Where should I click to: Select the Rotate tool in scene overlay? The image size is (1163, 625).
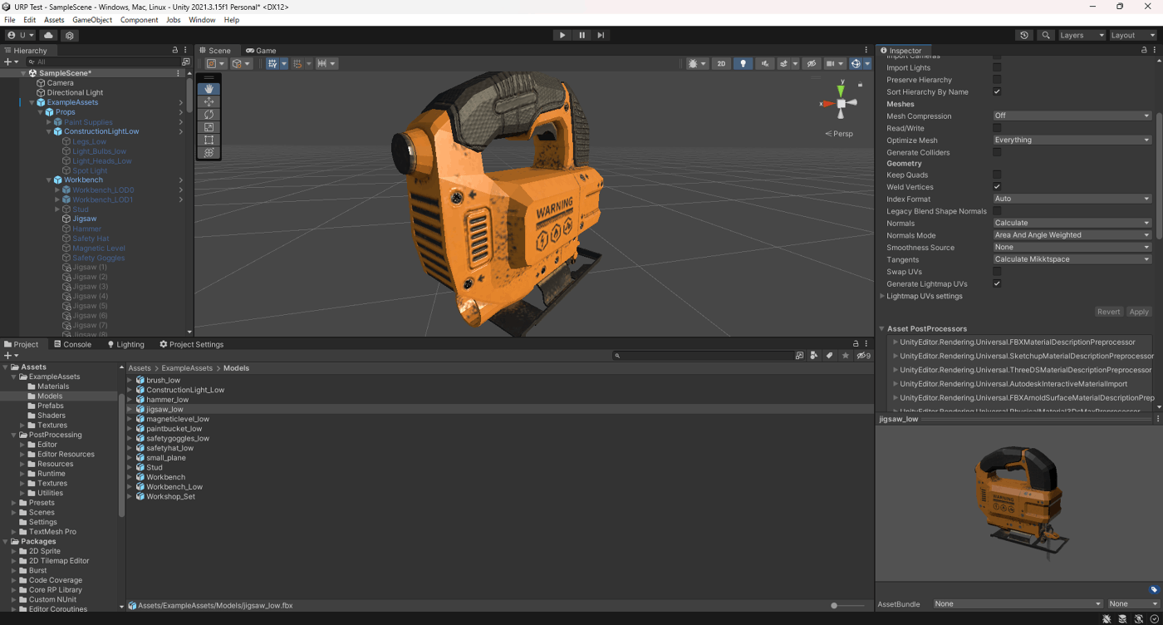pyautogui.click(x=209, y=115)
